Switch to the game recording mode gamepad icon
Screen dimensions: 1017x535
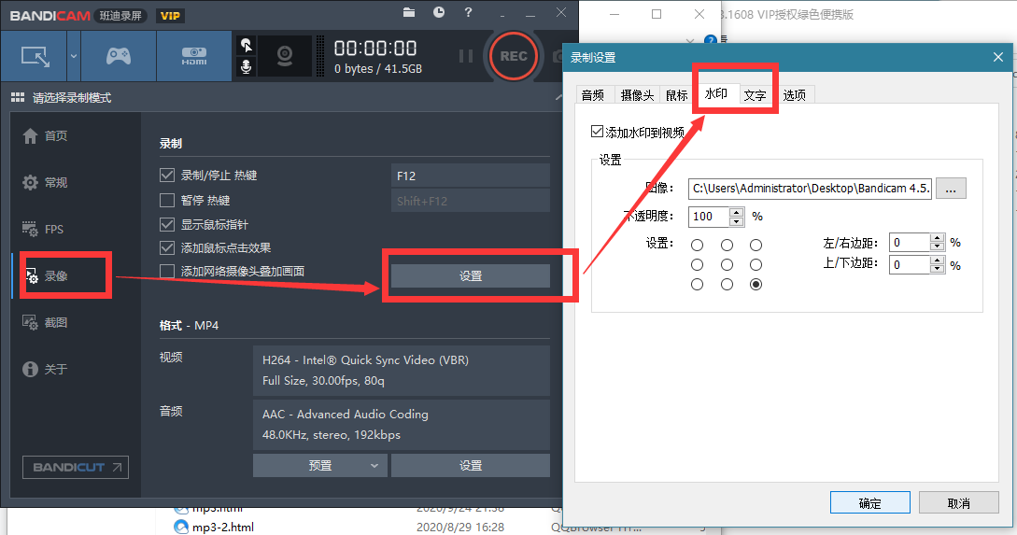click(118, 56)
